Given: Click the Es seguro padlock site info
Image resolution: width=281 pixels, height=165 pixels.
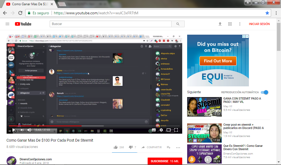Looking at the screenshot, I should coord(38,13).
